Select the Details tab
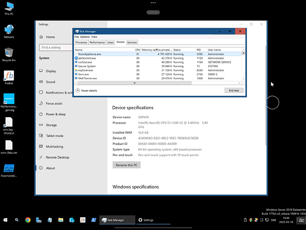306x230 pixels. (120, 42)
